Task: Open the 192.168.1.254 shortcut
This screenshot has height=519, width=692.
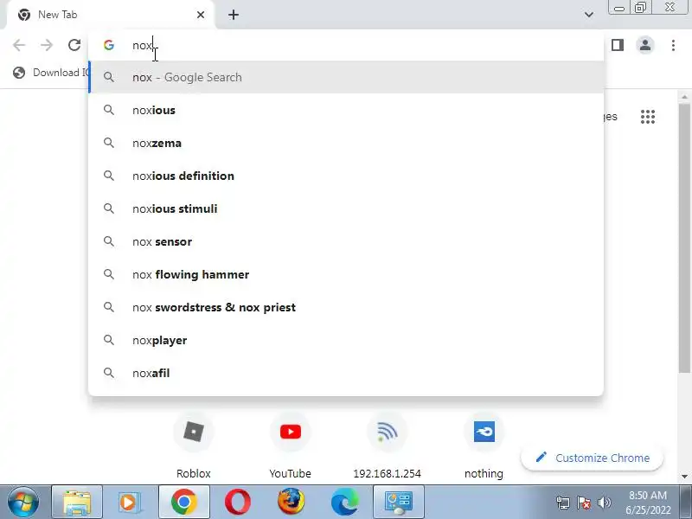Action: tap(387, 445)
